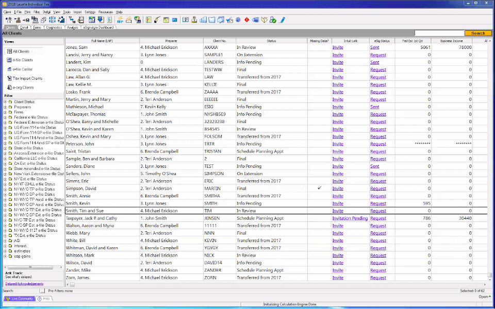The image size is (495, 309).
Task: Click the open book toolbar icon
Action: [x=264, y=20]
